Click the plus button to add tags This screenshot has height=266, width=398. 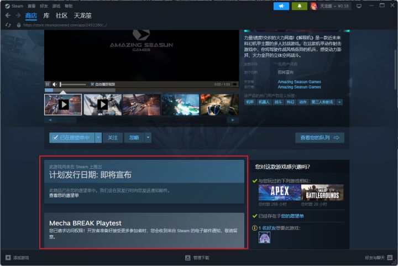coord(339,102)
